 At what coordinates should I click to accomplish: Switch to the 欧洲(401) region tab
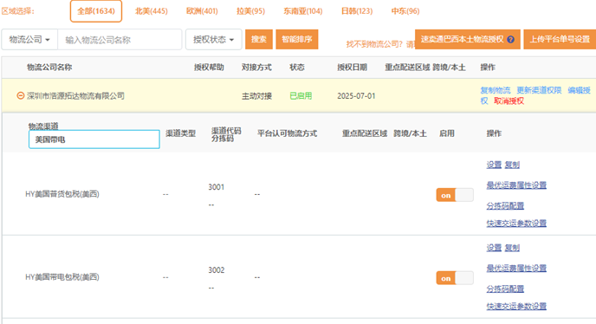pos(202,11)
